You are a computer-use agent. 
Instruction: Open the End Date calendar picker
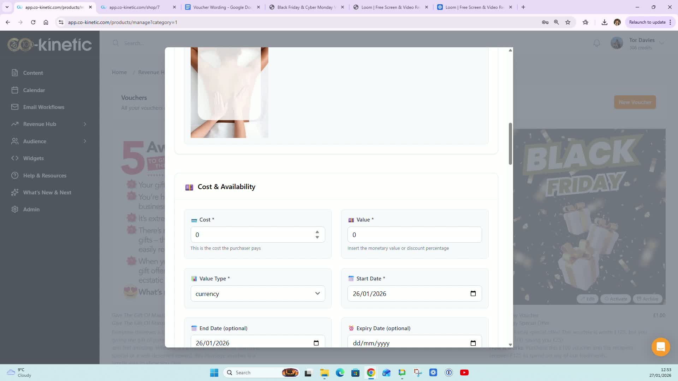pyautogui.click(x=316, y=343)
